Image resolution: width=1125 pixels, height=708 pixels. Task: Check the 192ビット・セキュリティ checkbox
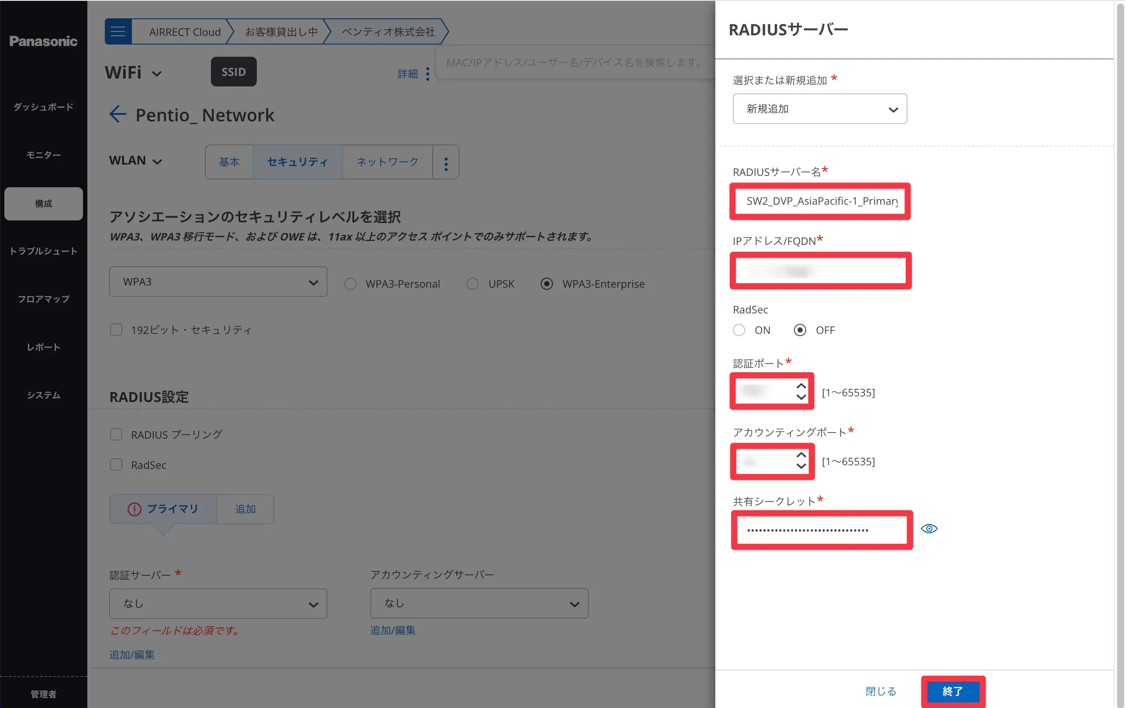116,330
